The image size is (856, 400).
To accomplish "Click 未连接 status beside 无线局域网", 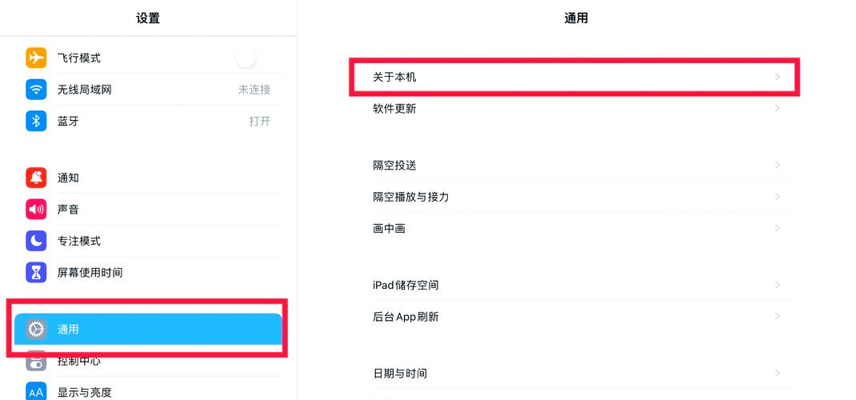I will point(254,90).
